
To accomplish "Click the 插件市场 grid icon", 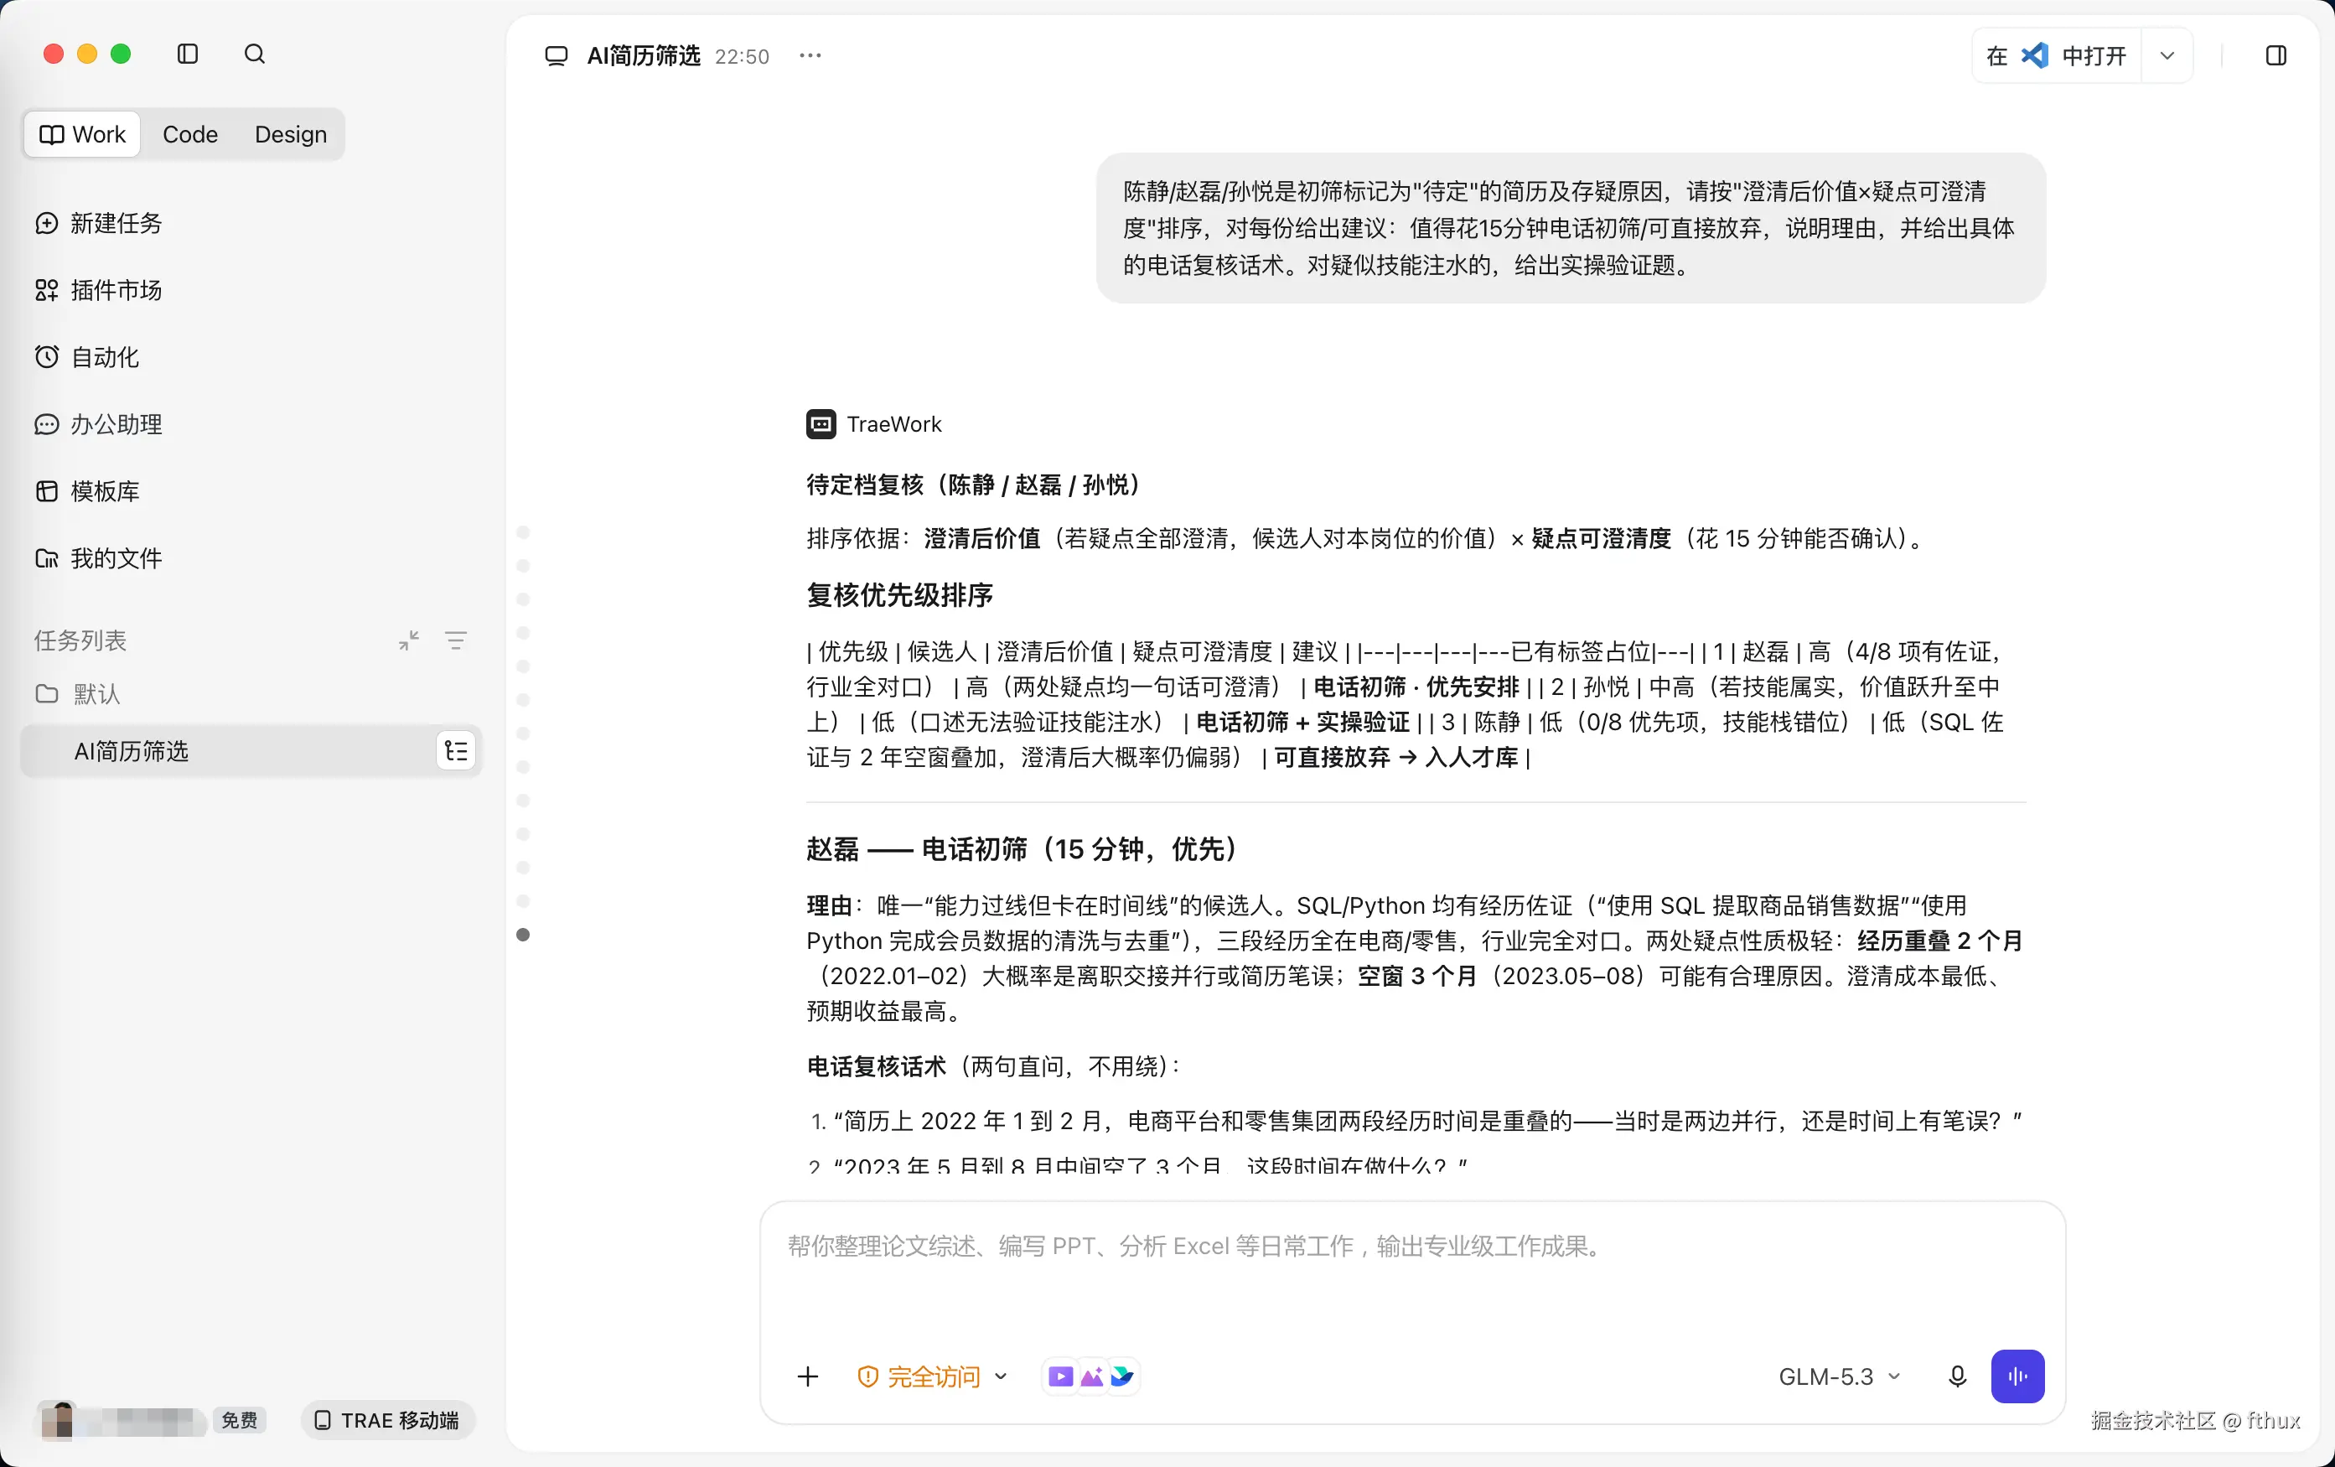I will (x=47, y=290).
